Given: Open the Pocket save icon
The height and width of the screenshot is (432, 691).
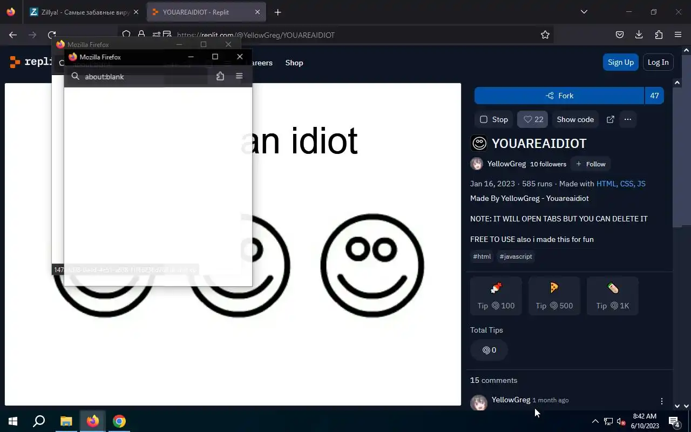Looking at the screenshot, I should click(x=620, y=35).
